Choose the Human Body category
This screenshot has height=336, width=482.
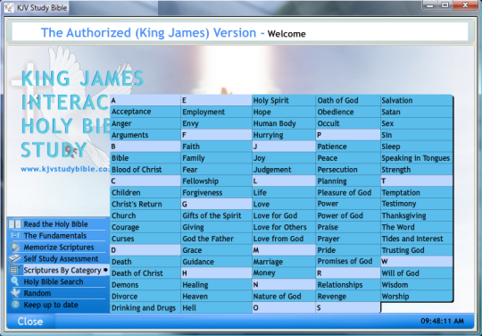(284, 123)
